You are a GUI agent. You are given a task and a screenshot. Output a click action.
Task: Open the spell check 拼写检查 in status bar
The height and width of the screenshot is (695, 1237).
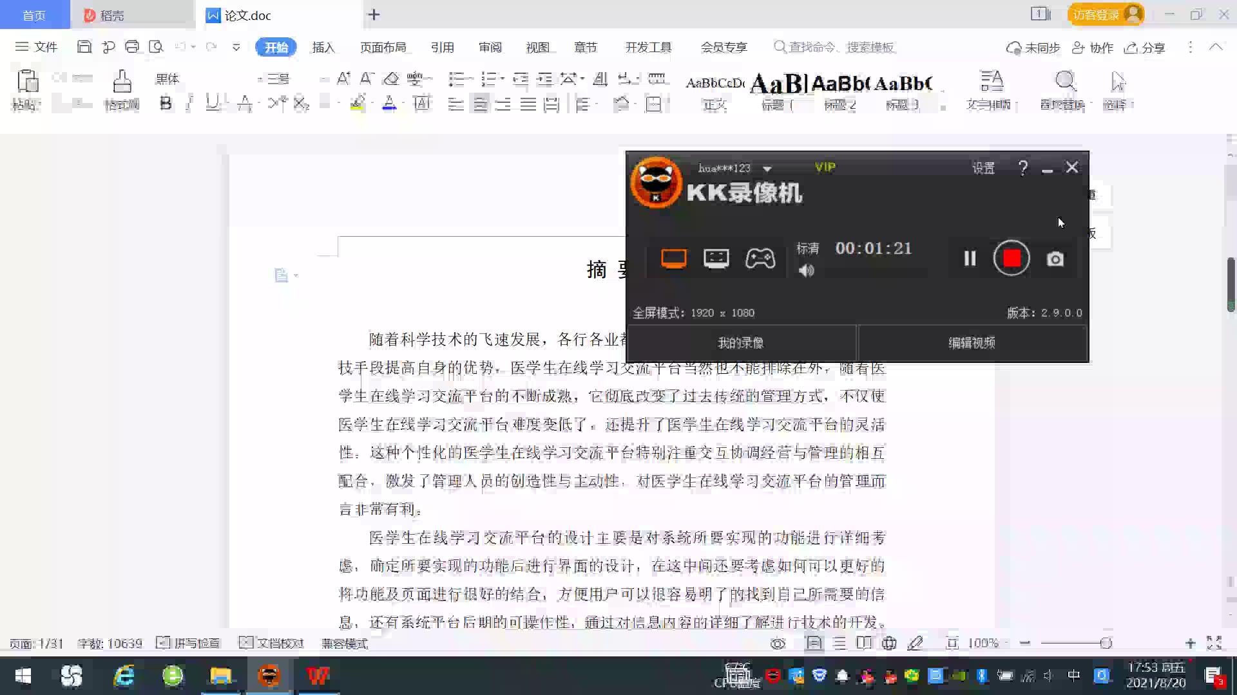coord(187,643)
